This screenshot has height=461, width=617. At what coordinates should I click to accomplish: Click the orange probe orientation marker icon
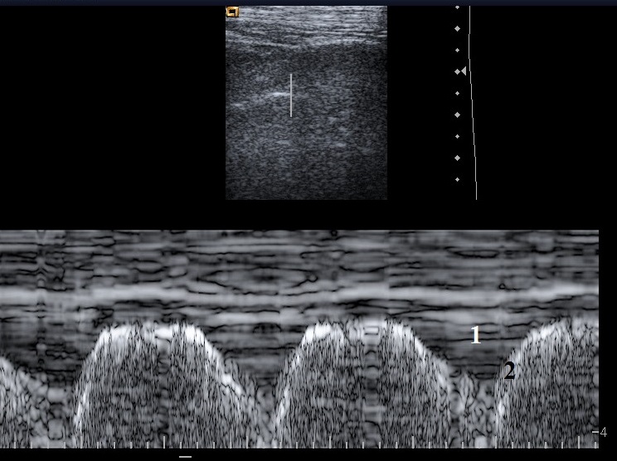click(x=232, y=12)
